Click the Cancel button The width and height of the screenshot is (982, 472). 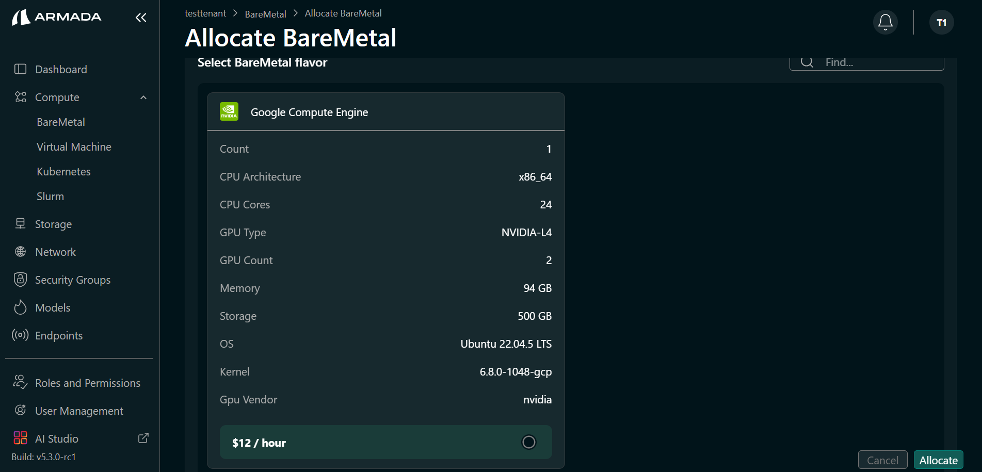882,460
